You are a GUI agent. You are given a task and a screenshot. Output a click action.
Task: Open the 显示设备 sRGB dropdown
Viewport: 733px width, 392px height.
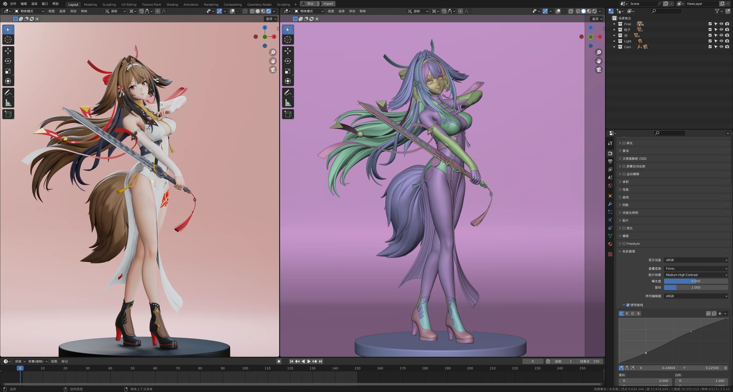click(x=696, y=260)
